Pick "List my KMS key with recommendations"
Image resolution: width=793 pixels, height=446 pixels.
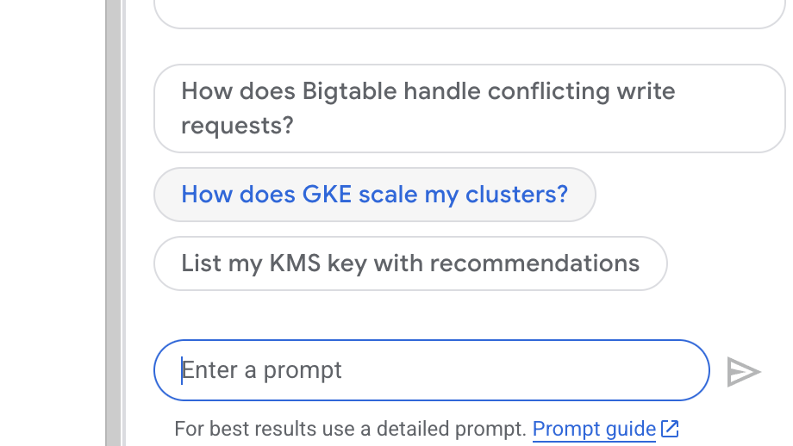point(410,263)
